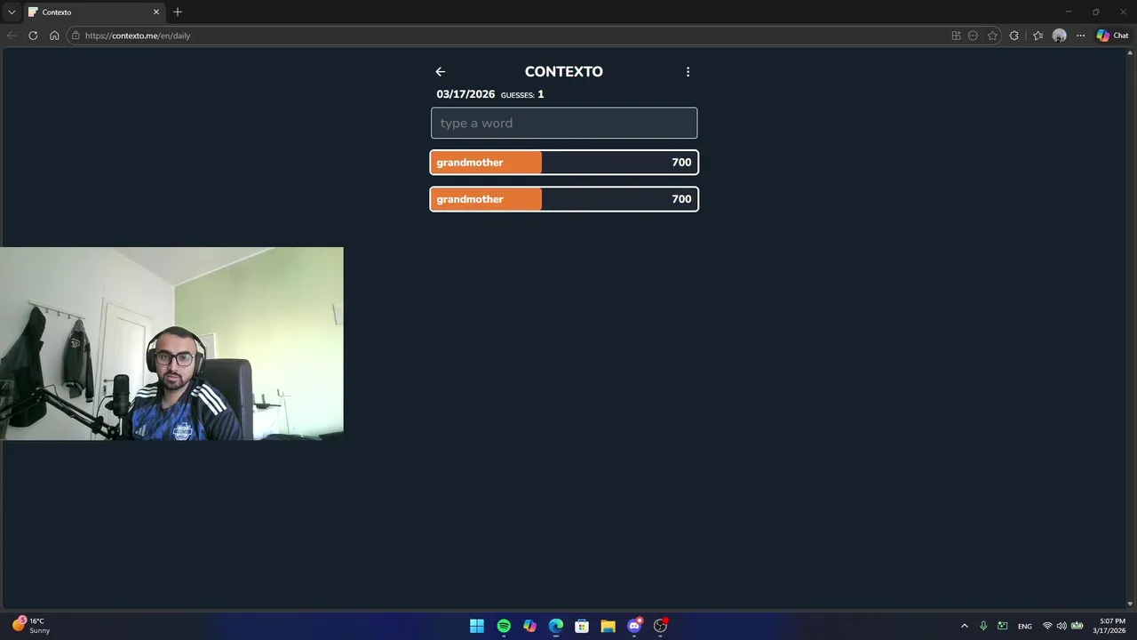Open the Windows Start menu
Viewport: 1137px width, 640px height.
pos(477,626)
